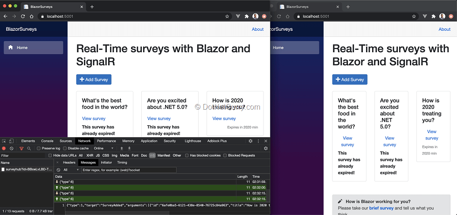The height and width of the screenshot is (215, 457).
Task: Clear the network log
Action: click(12, 148)
